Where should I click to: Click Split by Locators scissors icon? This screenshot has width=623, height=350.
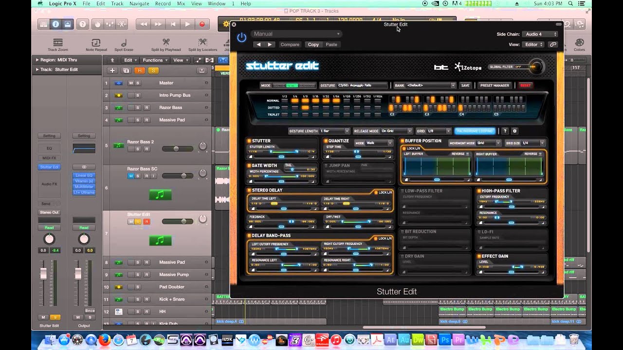click(x=202, y=42)
